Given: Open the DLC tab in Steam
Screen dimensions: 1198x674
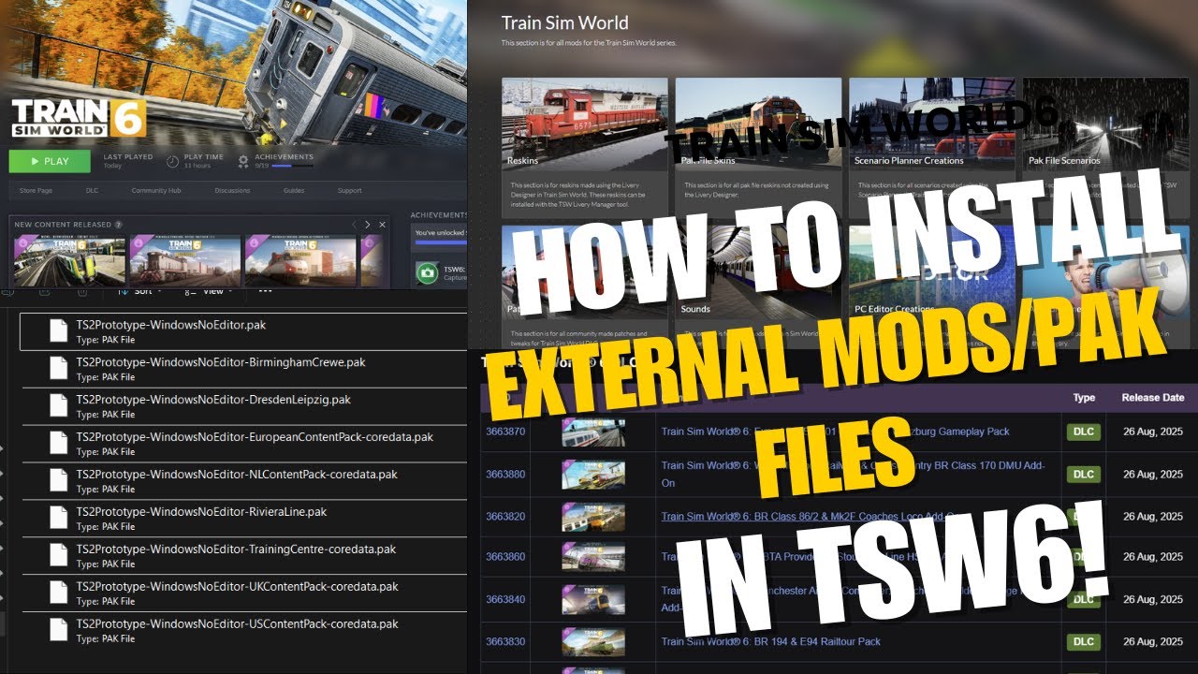Looking at the screenshot, I should pyautogui.click(x=92, y=191).
